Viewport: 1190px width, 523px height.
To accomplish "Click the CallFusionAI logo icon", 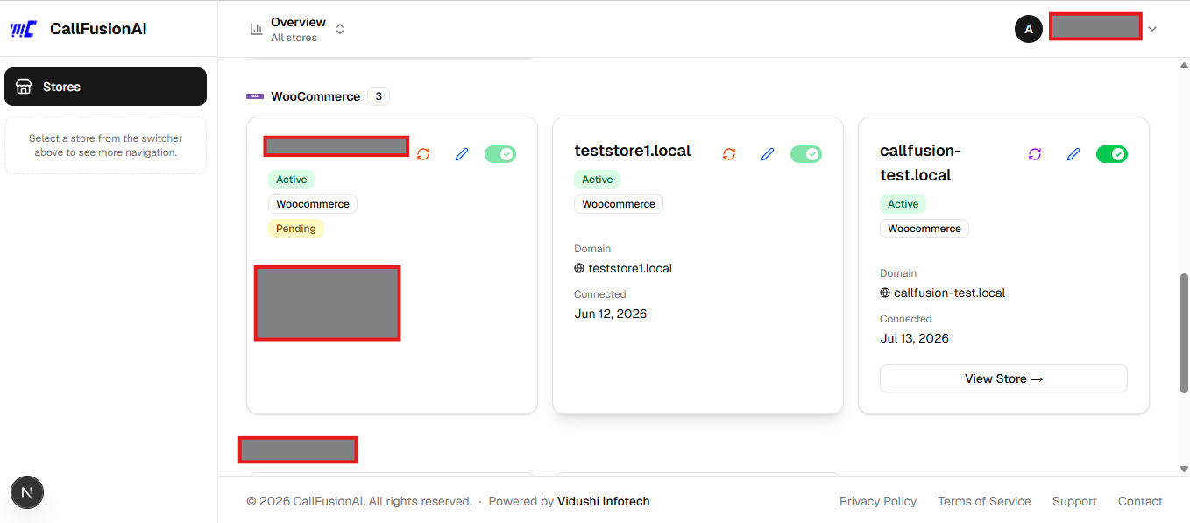I will [23, 29].
